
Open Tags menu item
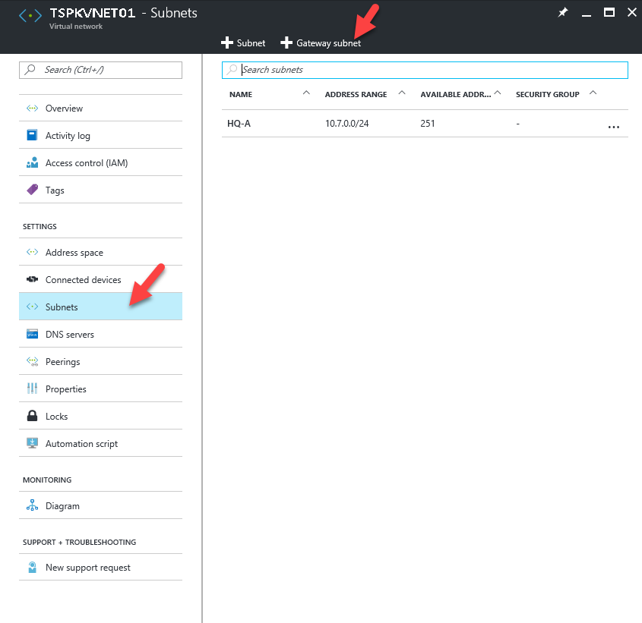point(101,190)
